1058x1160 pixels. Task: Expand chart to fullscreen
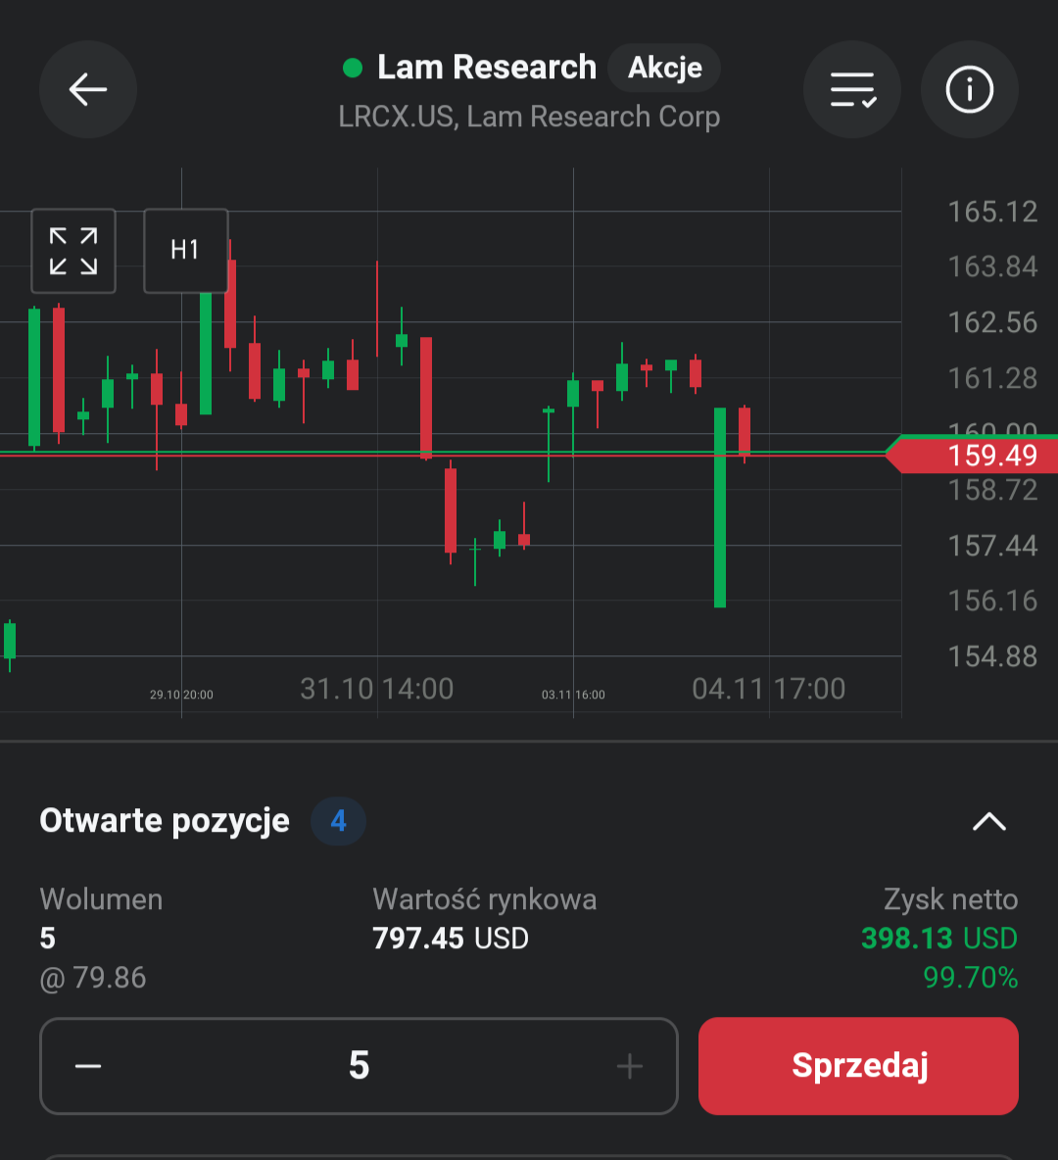73,251
